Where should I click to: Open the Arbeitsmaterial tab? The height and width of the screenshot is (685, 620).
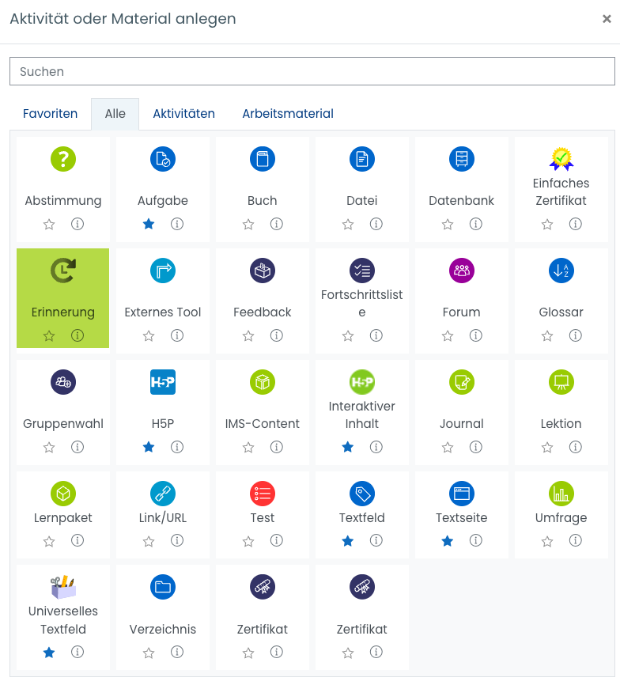pyautogui.click(x=288, y=114)
